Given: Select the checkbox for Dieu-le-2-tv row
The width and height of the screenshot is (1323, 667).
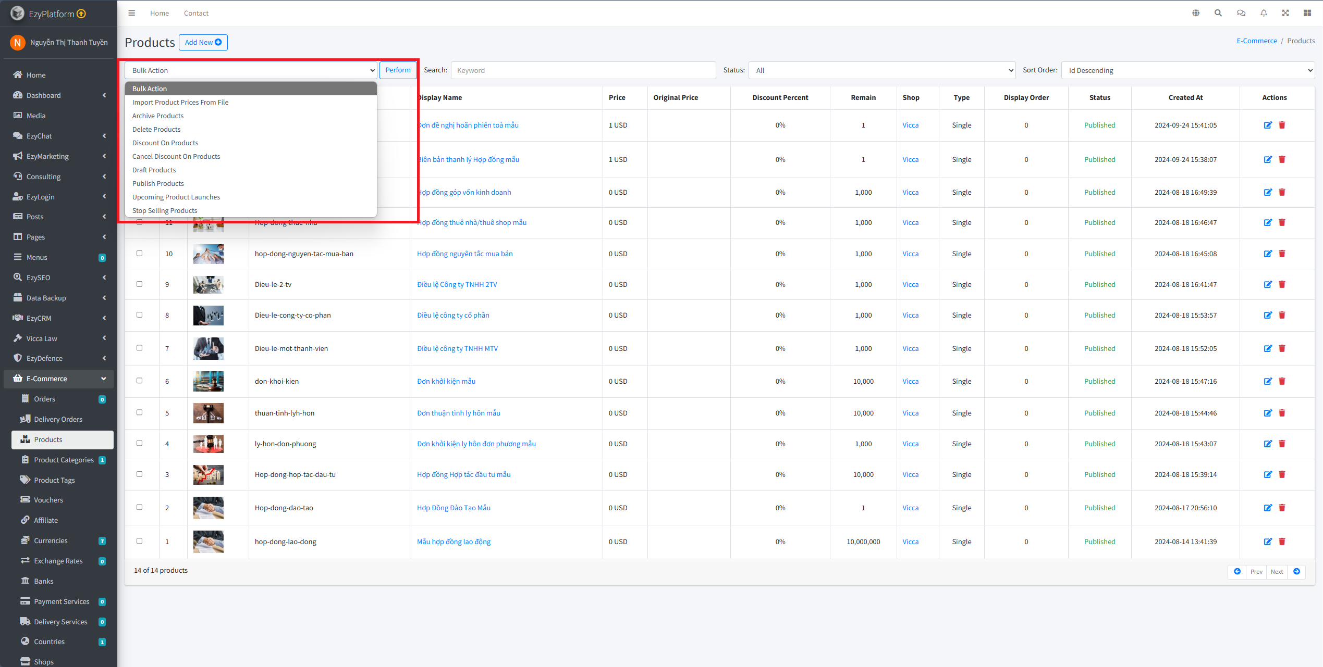Looking at the screenshot, I should (x=139, y=284).
